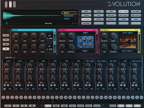
Task: Select the LAYER radio option
Action: pyautogui.click(x=76, y=19)
